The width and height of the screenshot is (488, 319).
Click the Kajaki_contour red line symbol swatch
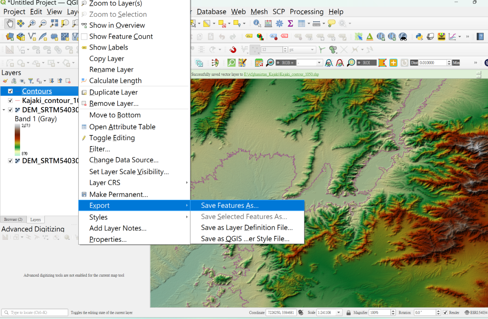point(18,101)
